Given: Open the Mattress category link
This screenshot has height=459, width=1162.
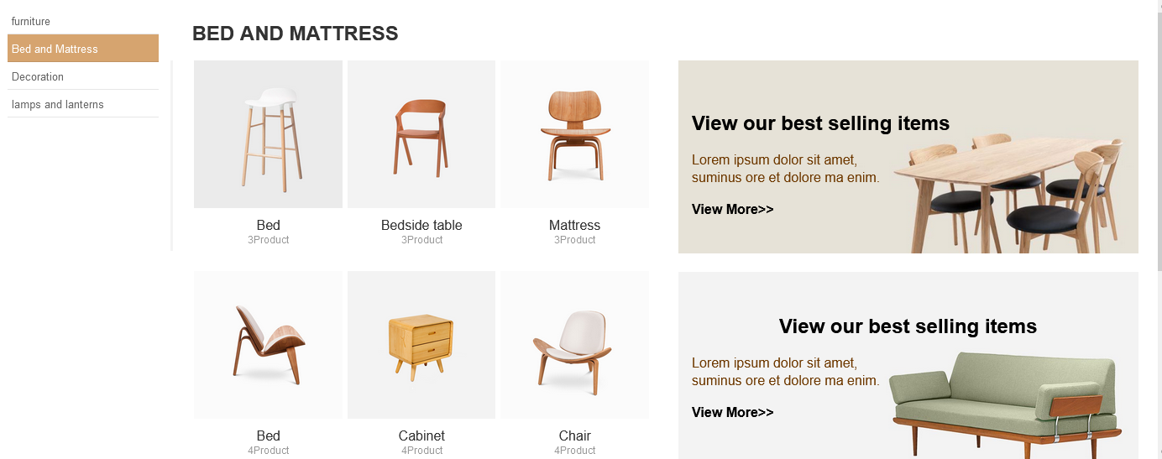Looking at the screenshot, I should point(574,225).
